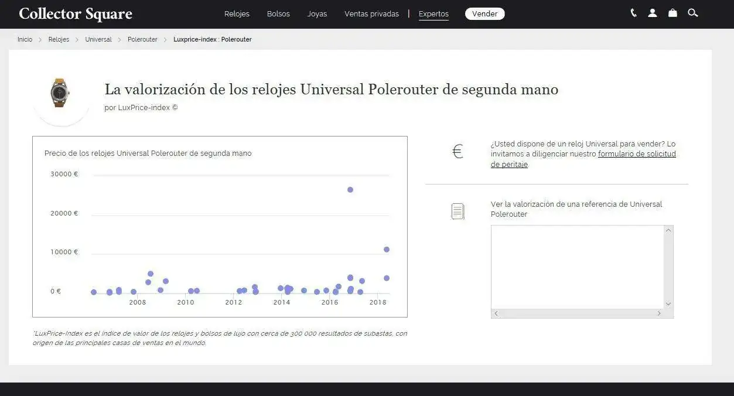Click the Polerouter watch thumbnail

point(60,93)
